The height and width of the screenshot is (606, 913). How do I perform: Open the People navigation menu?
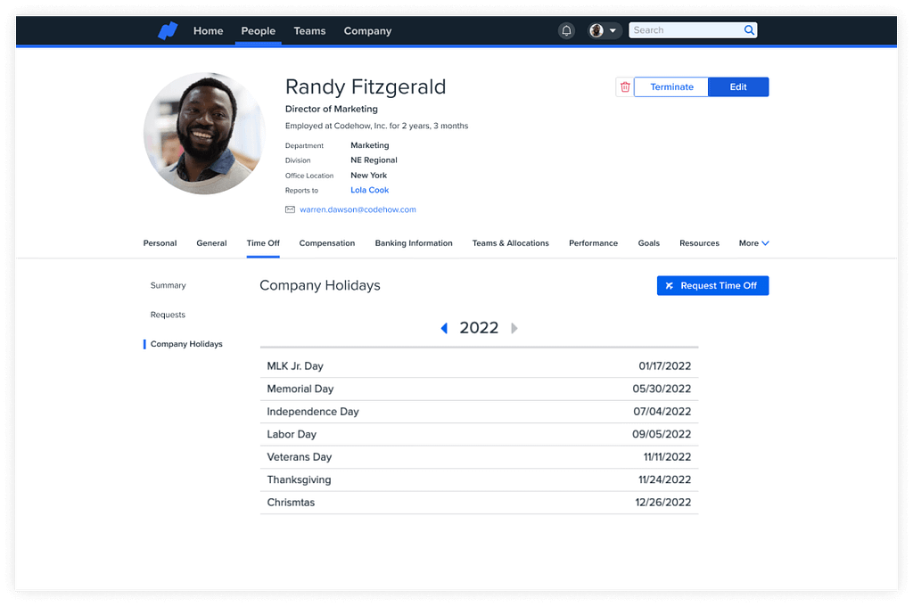point(258,31)
